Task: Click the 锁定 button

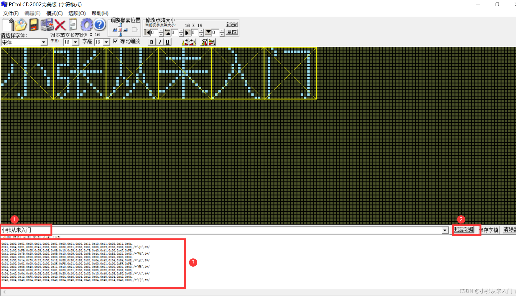Action: (232, 24)
